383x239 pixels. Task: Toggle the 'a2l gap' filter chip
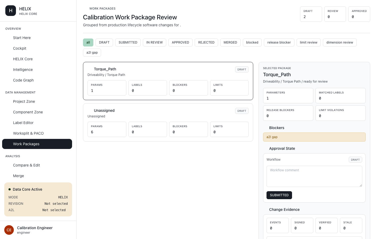coord(92,53)
